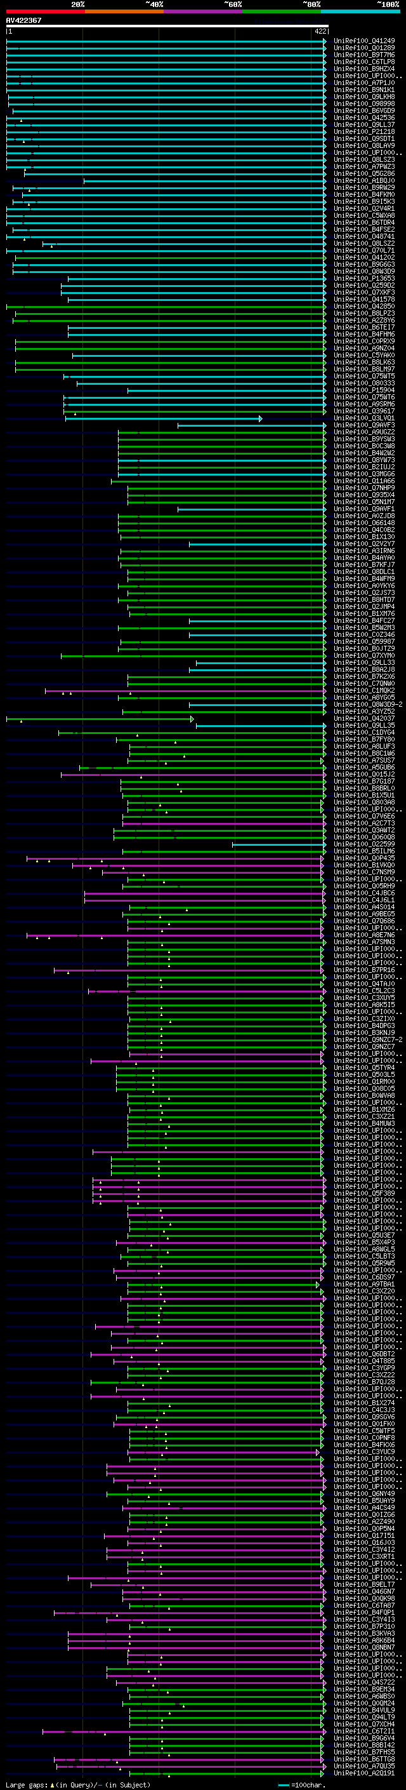This screenshot has height=1790, width=406.
Task: Click the green ~80% identity color scale segment
Action: click(282, 11)
